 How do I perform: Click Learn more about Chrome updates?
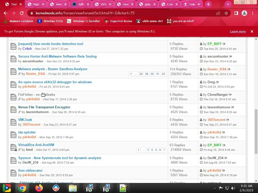pyautogui.click(x=238, y=31)
